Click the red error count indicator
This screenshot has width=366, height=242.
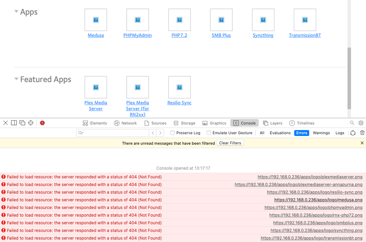(42, 123)
